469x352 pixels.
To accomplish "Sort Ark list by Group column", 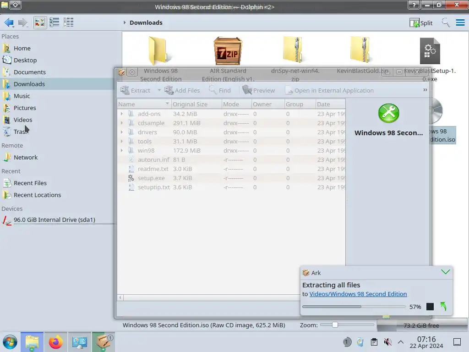I will click(x=300, y=104).
